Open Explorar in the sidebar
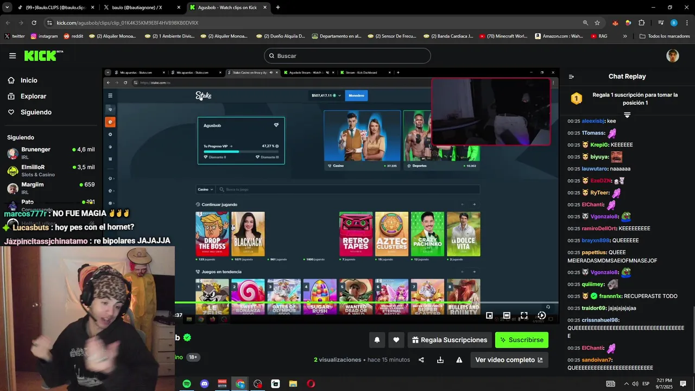Screen dimensions: 695x391 click(33, 96)
